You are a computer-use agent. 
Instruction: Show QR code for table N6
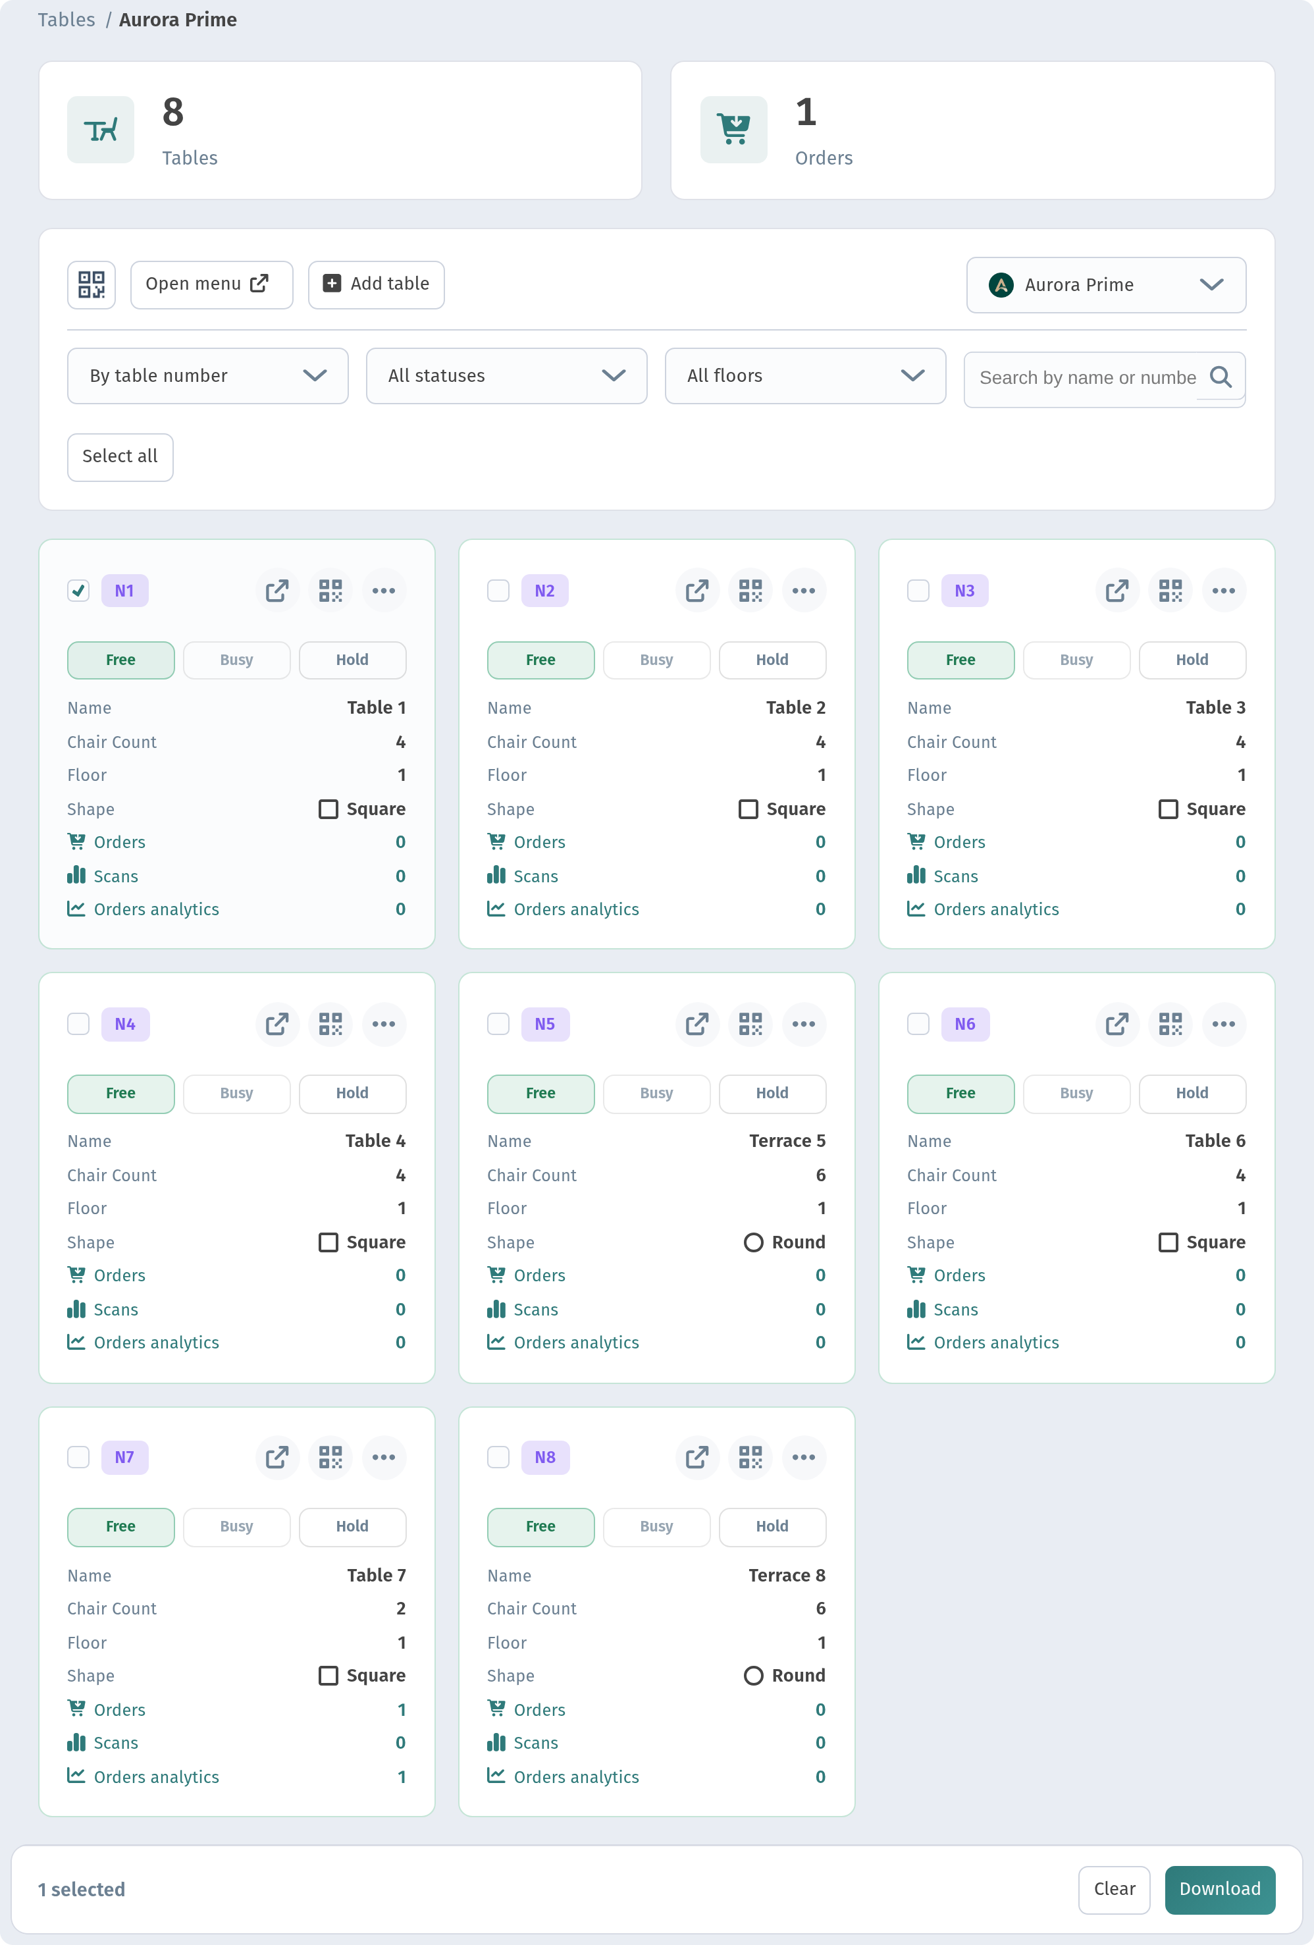(x=1170, y=1025)
